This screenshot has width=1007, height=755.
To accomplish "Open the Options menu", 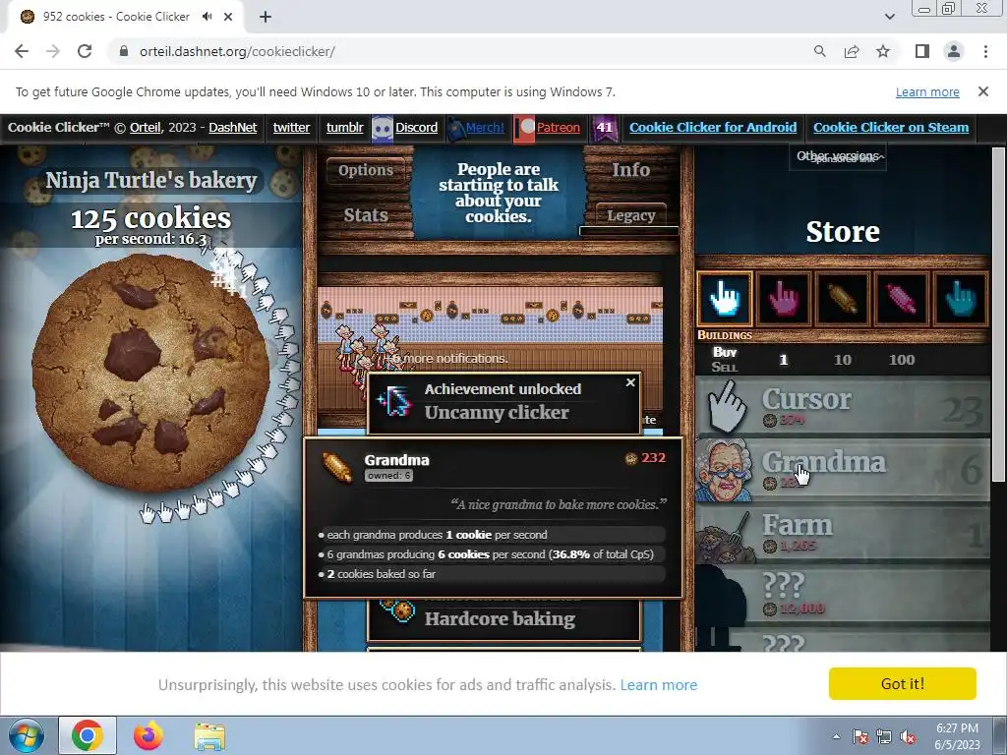I will tap(366, 170).
